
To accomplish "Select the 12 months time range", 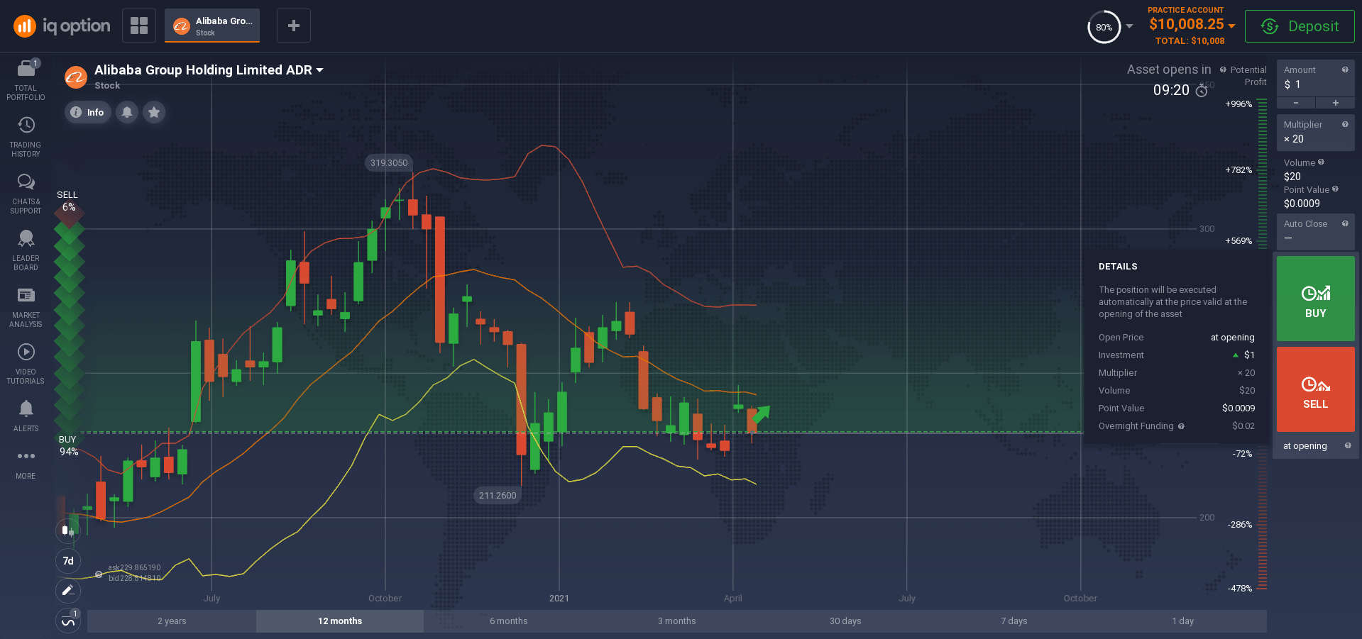I will point(340,621).
